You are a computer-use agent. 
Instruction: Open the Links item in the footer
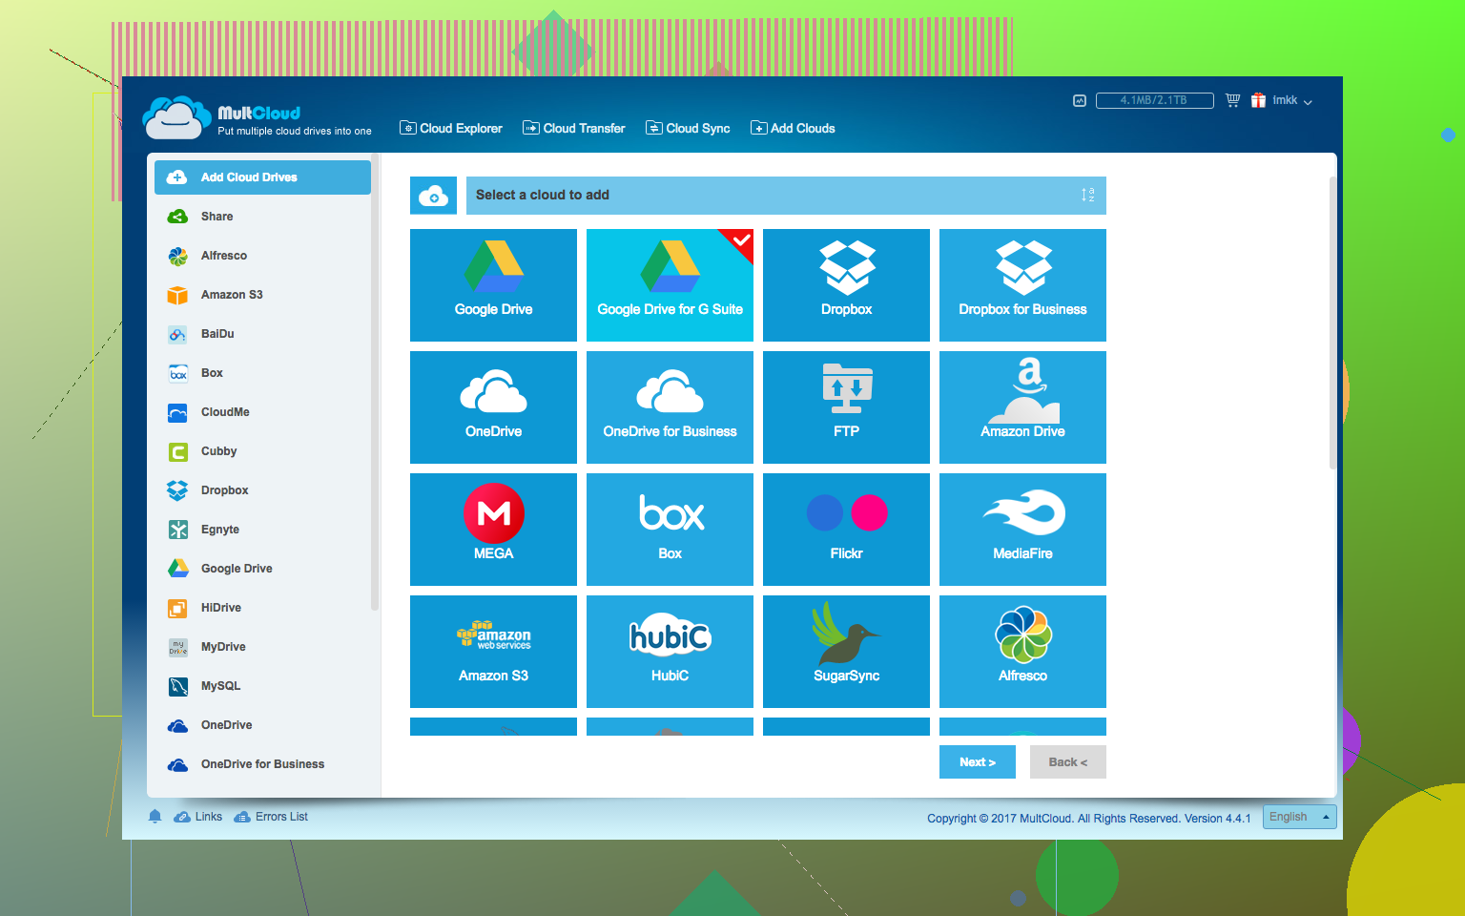point(198,817)
